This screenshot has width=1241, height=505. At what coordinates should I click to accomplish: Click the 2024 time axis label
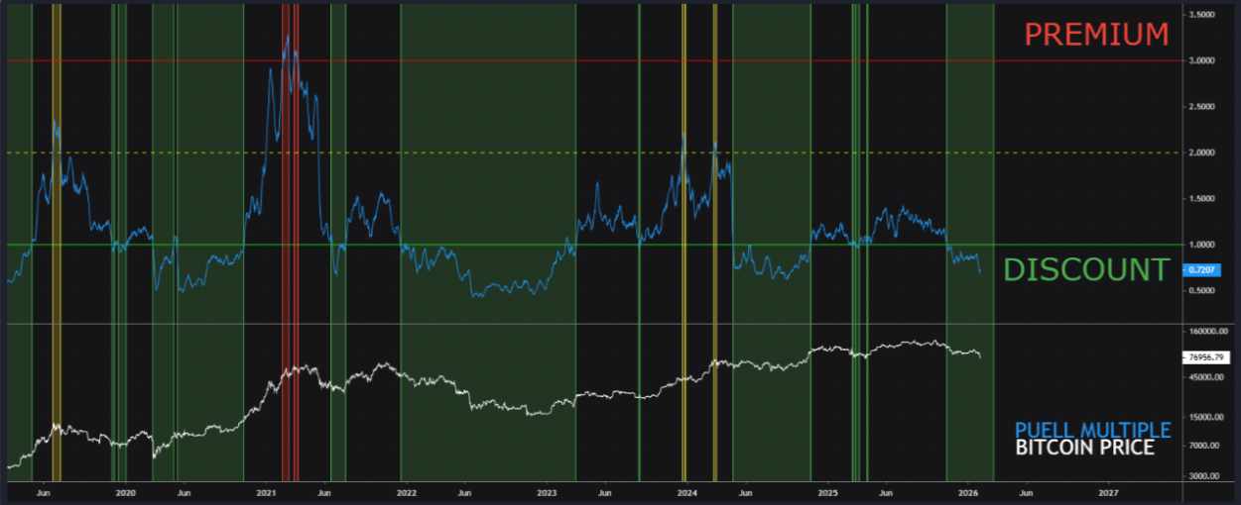(x=687, y=491)
